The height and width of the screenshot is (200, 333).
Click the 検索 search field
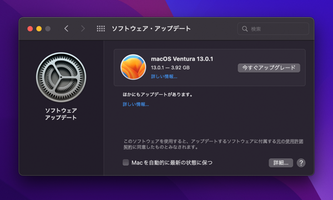pos(273,29)
